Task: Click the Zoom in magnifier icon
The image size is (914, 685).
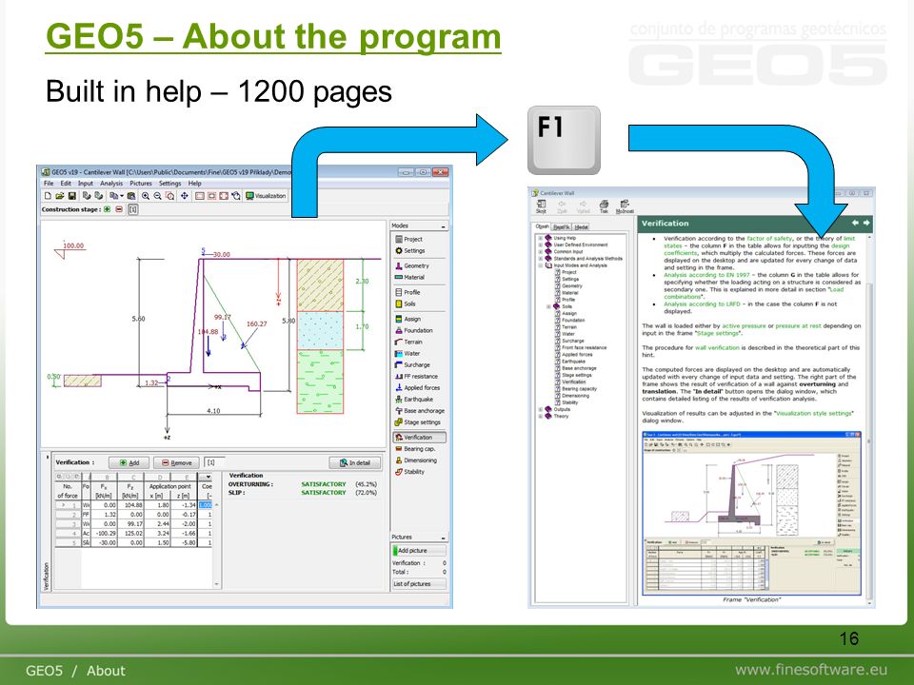Action: coord(146,196)
